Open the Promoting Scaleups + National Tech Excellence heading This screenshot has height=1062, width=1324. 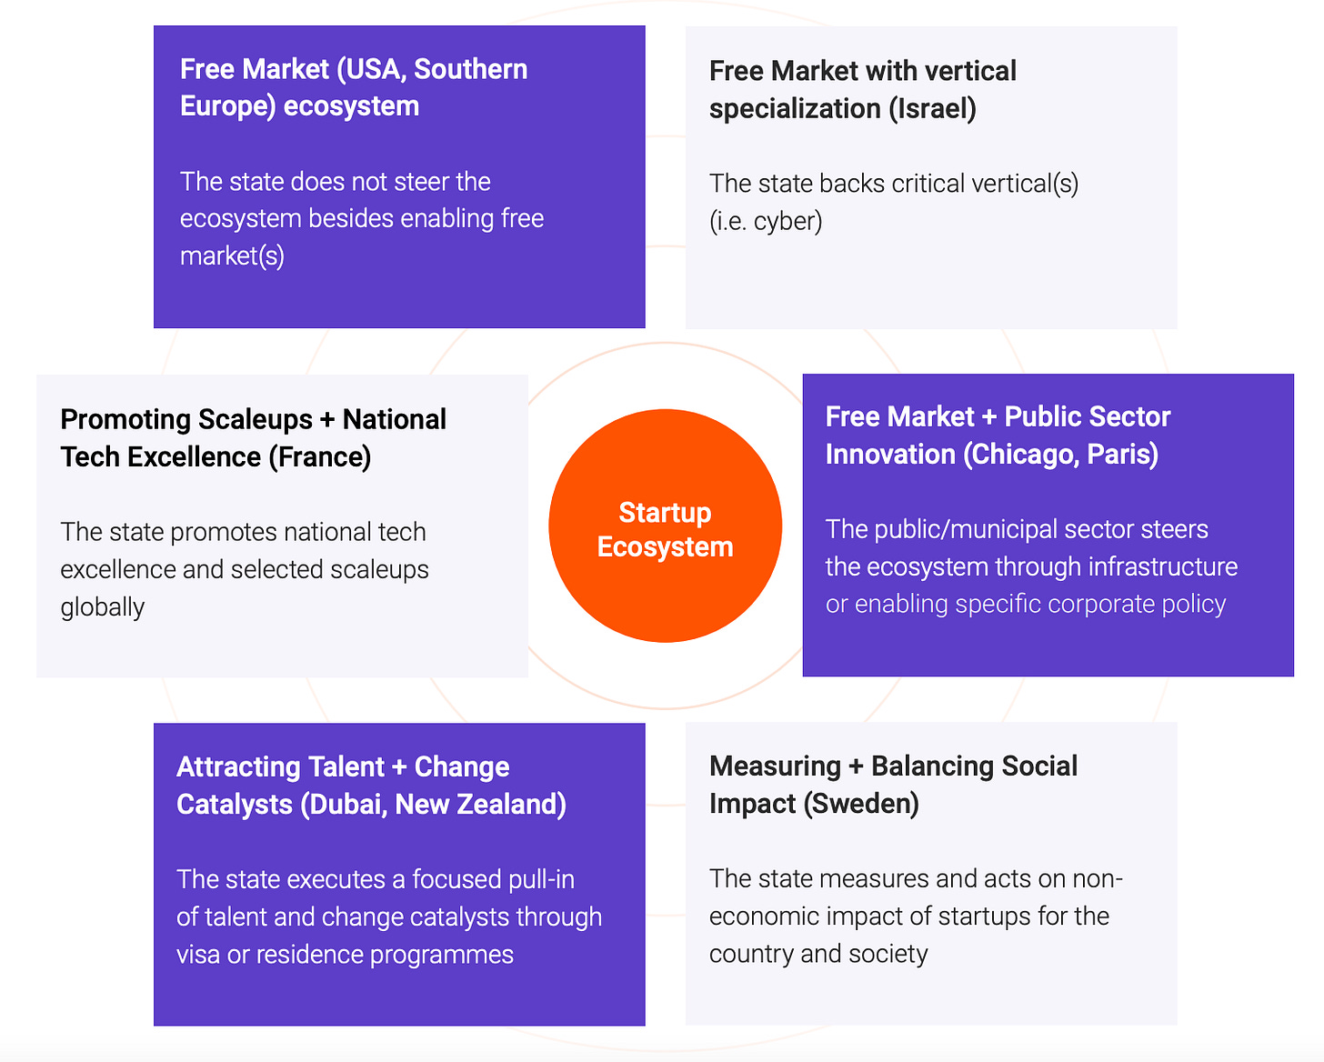(253, 437)
